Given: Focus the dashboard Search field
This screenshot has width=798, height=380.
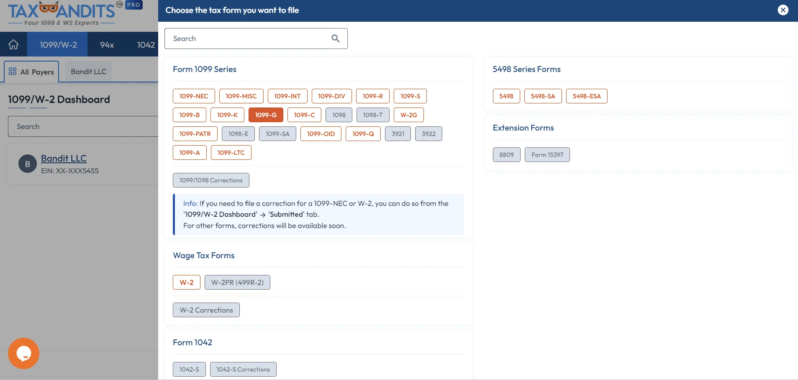Looking at the screenshot, I should 83,126.
